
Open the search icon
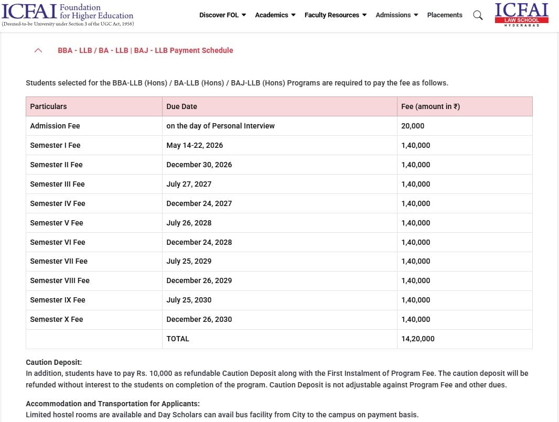point(477,15)
